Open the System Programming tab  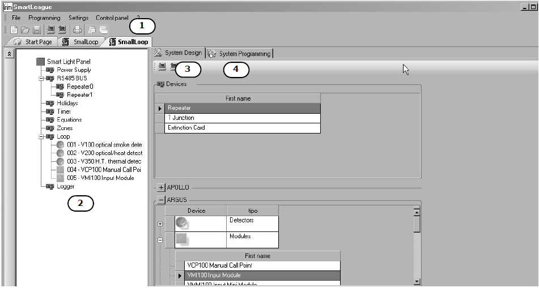(x=240, y=54)
